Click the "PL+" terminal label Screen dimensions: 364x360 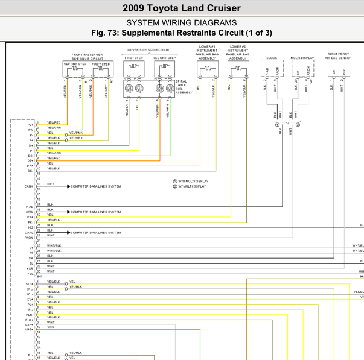tap(30, 305)
